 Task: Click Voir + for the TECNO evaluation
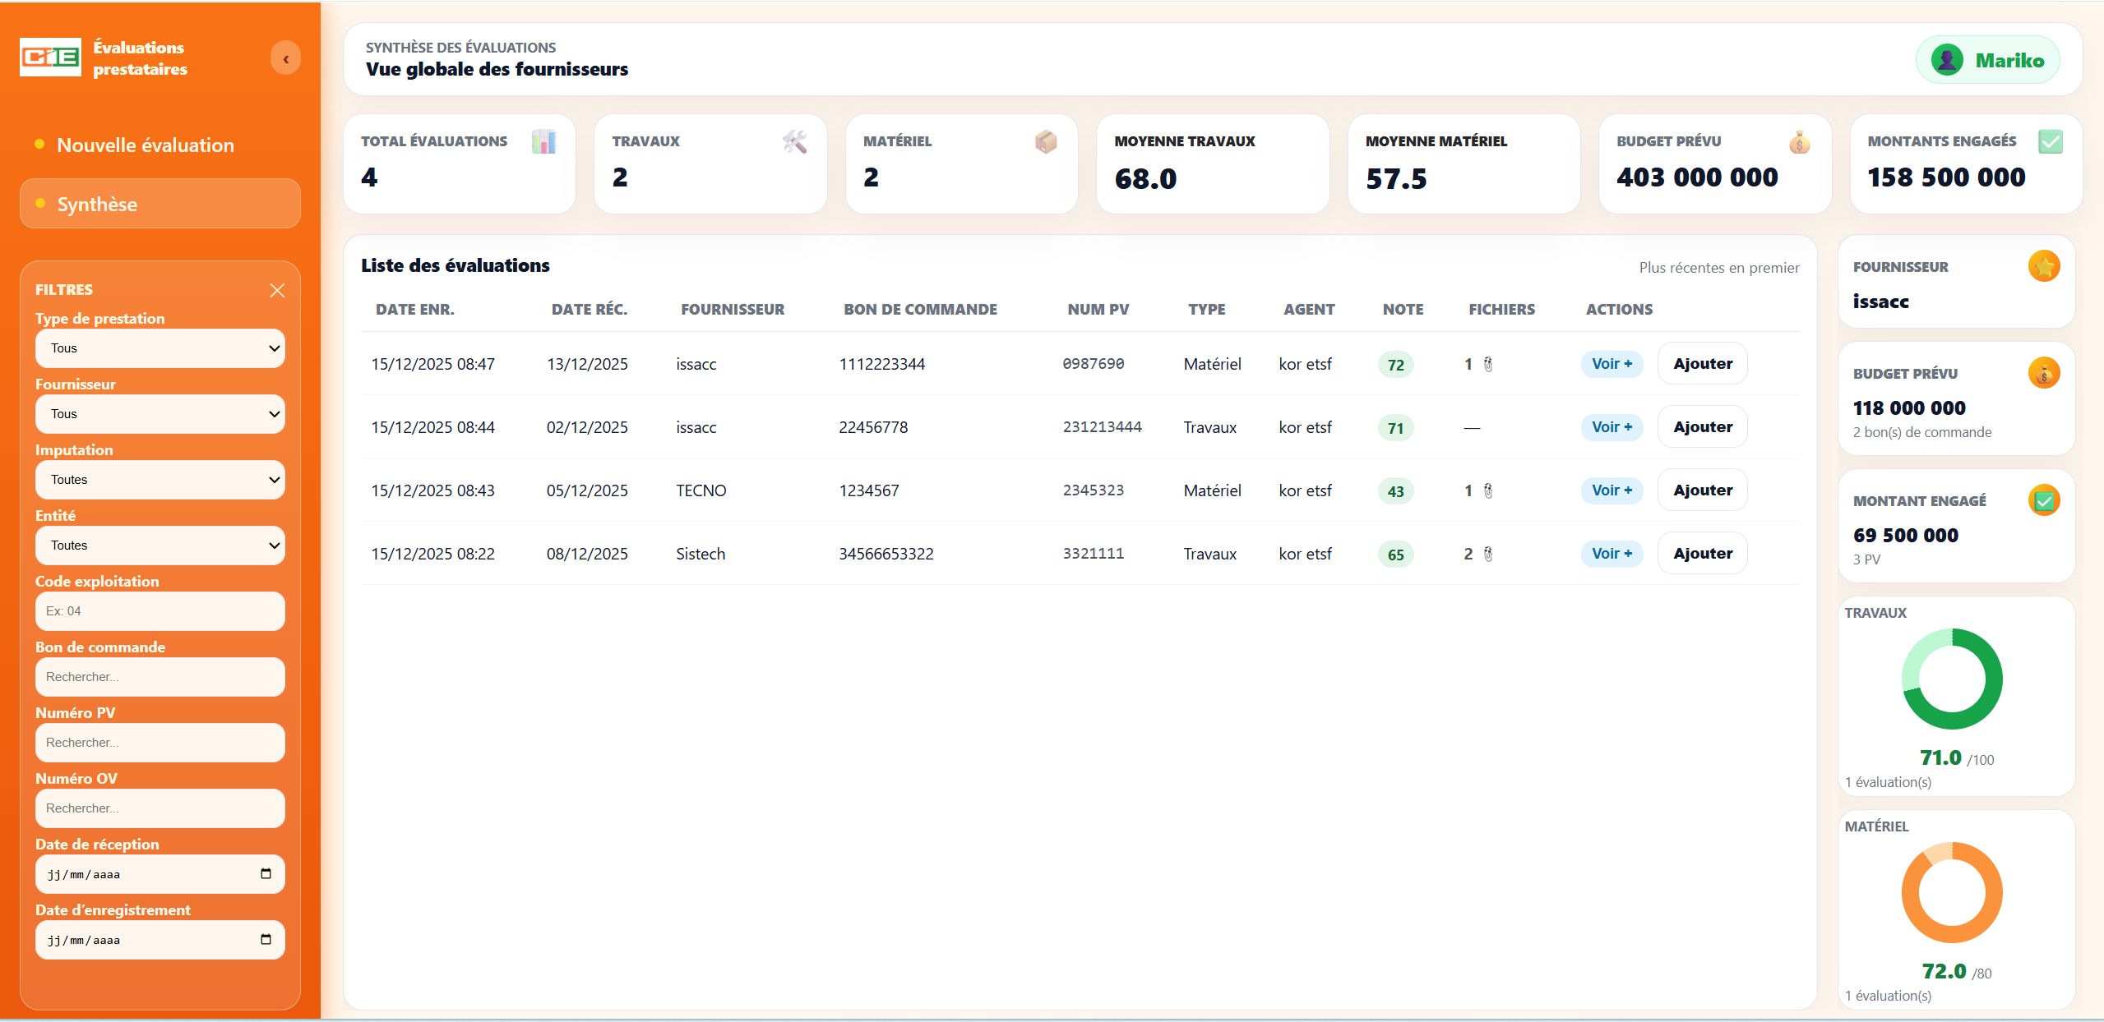1611,490
